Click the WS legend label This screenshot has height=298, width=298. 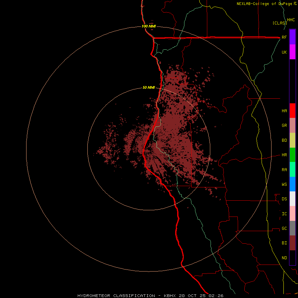284,184
